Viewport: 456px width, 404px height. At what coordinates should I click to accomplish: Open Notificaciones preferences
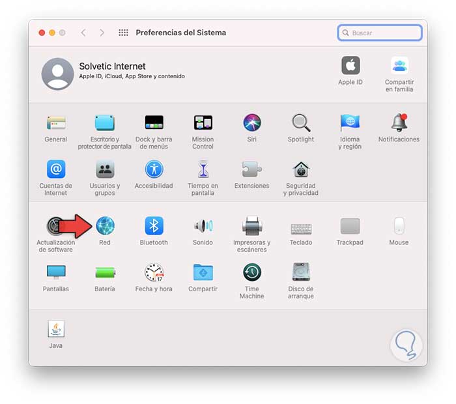click(399, 122)
